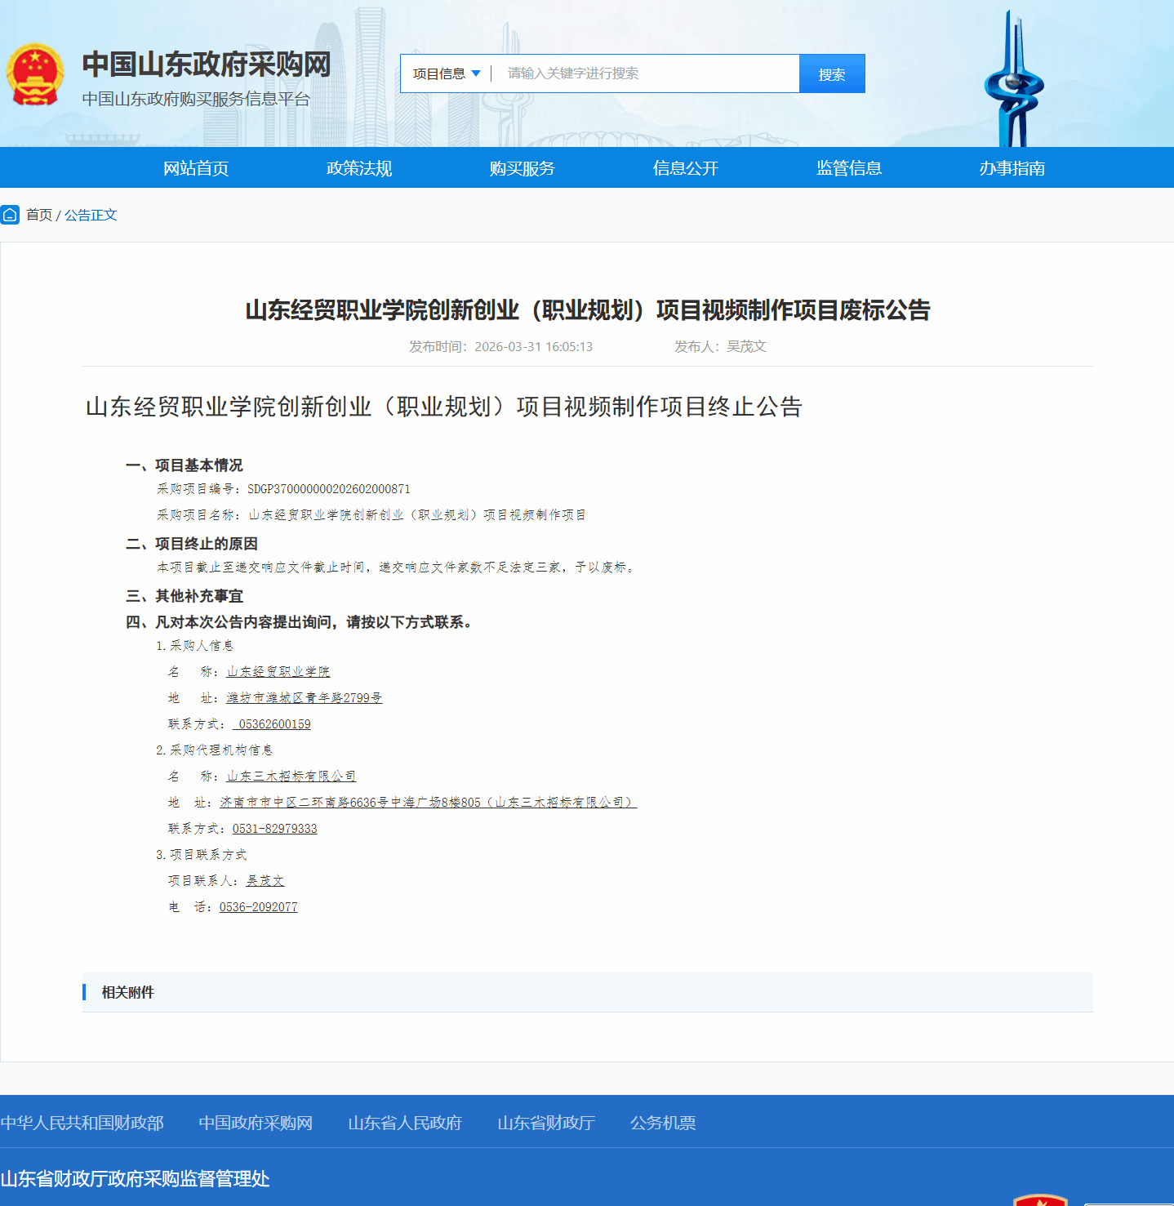The width and height of the screenshot is (1174, 1206).
Task: Open the 公务机票 footer link
Action: [x=663, y=1123]
